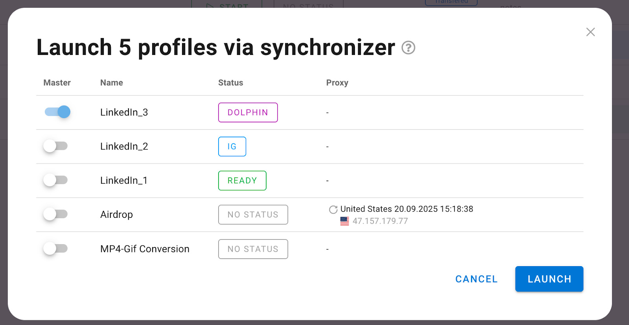Click the help question mark icon

(408, 48)
